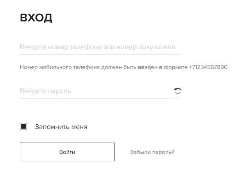238x173 pixels.
Task: Disable the remember me option
Action: click(x=23, y=127)
